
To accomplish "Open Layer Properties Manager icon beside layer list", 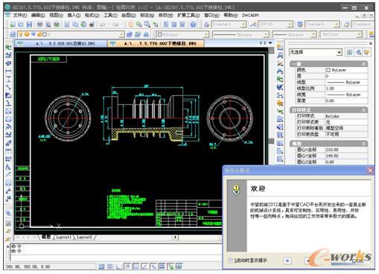I will tap(13, 34).
